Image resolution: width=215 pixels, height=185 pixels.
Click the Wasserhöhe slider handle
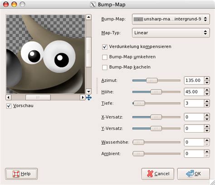pyautogui.click(x=138, y=142)
